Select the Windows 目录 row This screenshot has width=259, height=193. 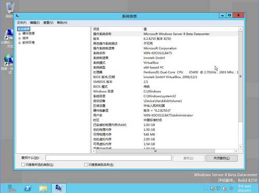click(165, 92)
